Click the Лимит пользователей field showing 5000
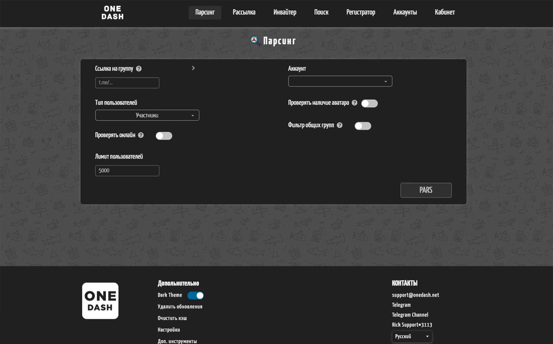 coord(127,171)
